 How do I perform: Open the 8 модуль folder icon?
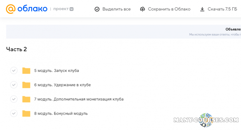click(27, 113)
